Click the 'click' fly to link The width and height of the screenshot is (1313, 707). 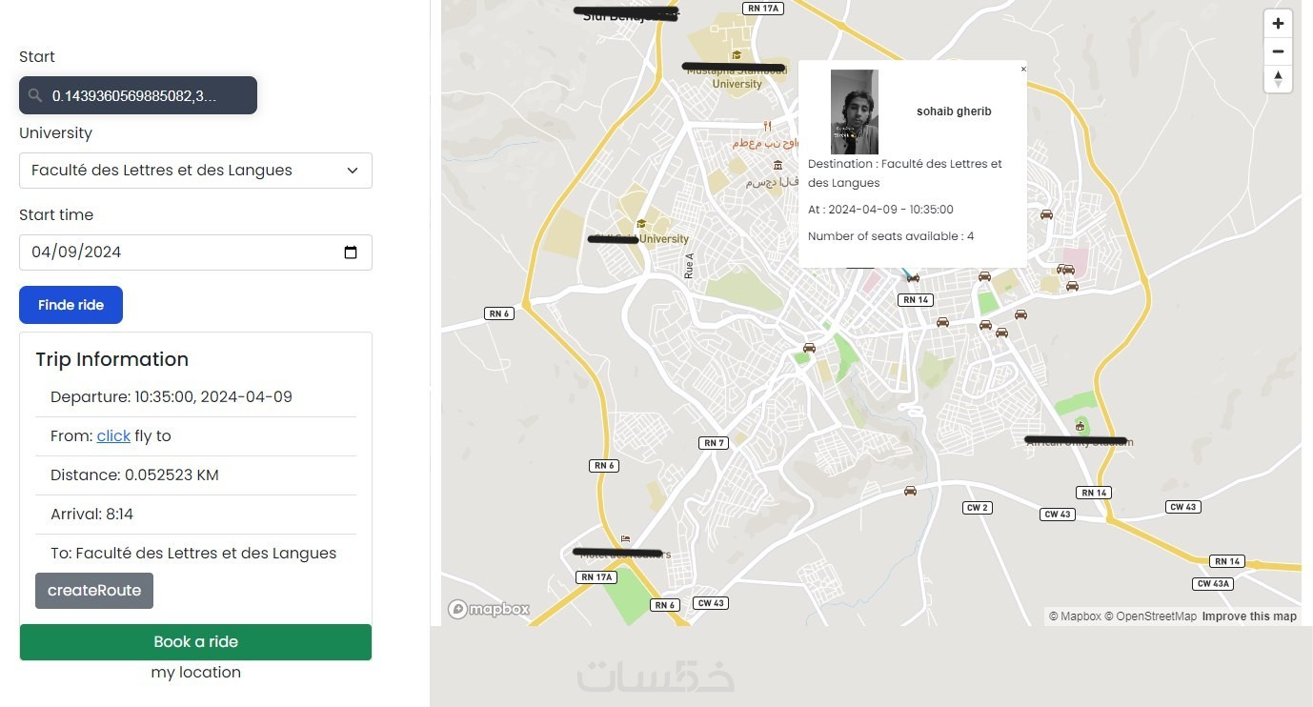tap(113, 435)
